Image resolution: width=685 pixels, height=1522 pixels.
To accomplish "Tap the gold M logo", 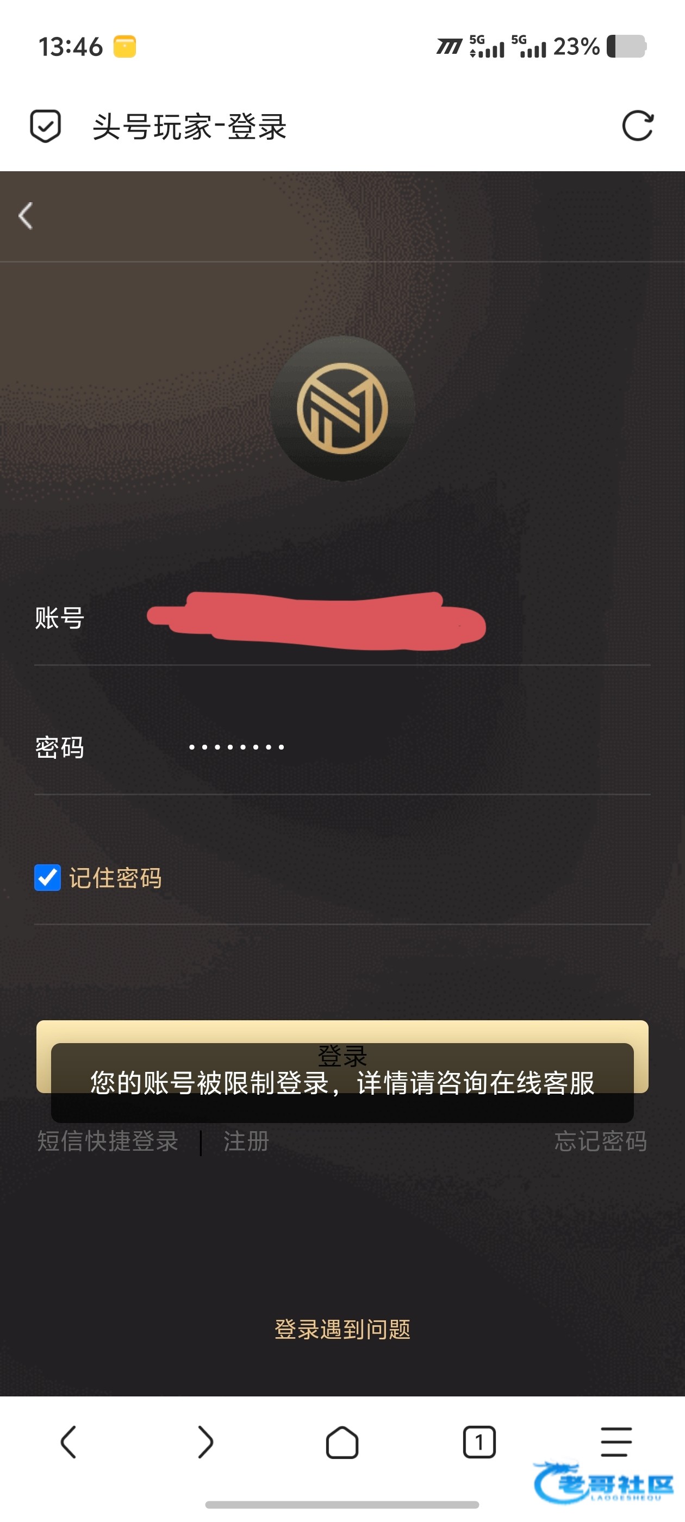I will coord(342,408).
